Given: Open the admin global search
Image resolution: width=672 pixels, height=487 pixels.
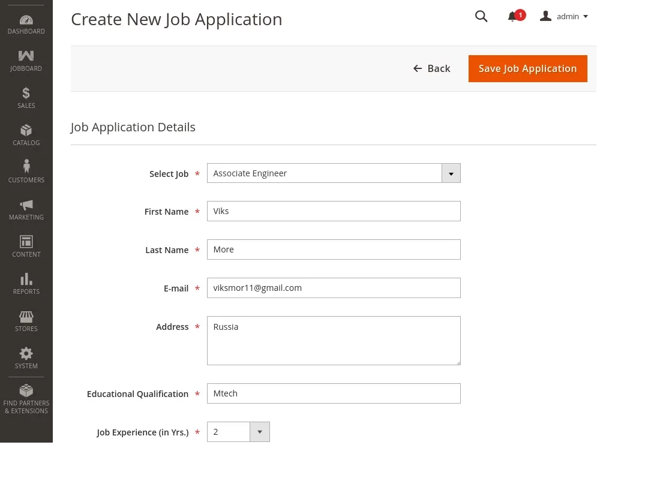Looking at the screenshot, I should click(x=481, y=16).
